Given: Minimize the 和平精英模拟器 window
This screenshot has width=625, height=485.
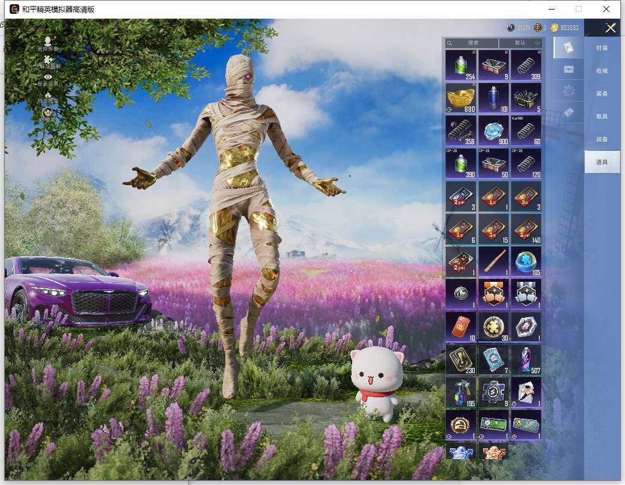Looking at the screenshot, I should coord(552,9).
